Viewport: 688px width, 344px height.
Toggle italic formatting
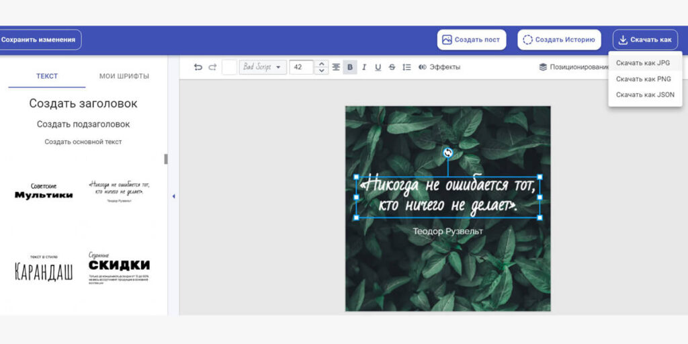(364, 67)
